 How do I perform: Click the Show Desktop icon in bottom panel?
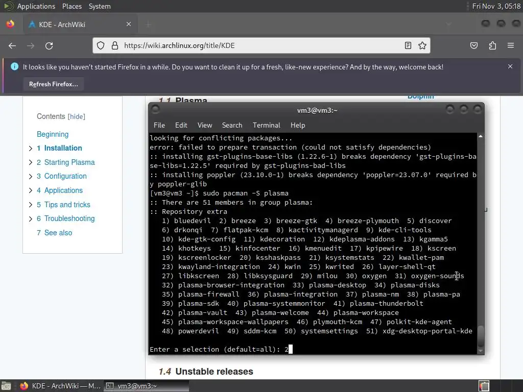[6, 386]
